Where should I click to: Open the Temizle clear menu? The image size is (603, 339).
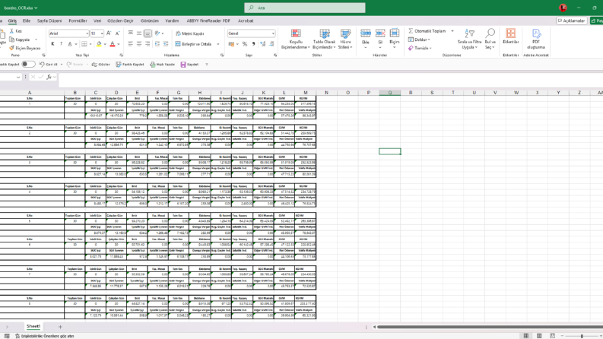(x=420, y=48)
